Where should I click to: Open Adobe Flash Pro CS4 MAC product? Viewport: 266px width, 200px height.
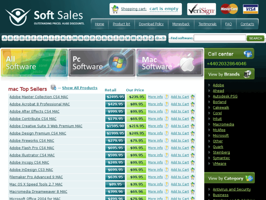32,148
